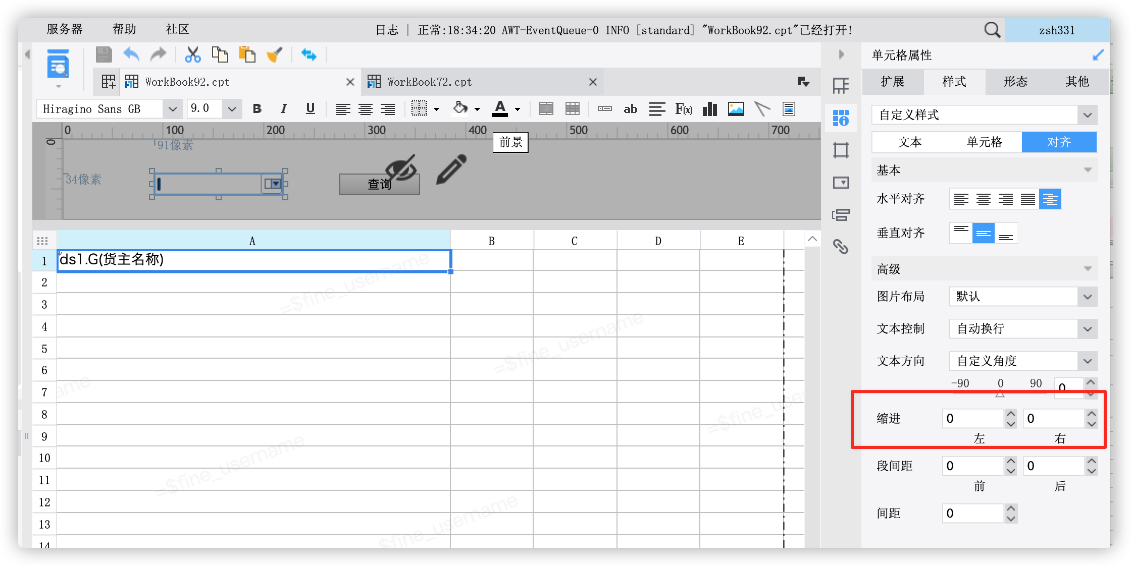Click the insert formula Fx icon
1131x566 pixels.
[x=683, y=108]
